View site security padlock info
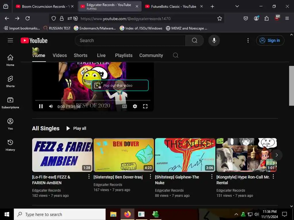Screen dimensions: 294x220 point(61,18)
